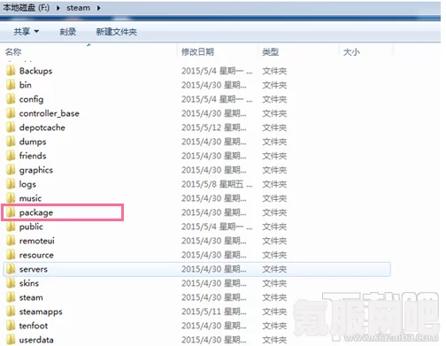
Task: Click the music folder icon
Action: pos(11,198)
